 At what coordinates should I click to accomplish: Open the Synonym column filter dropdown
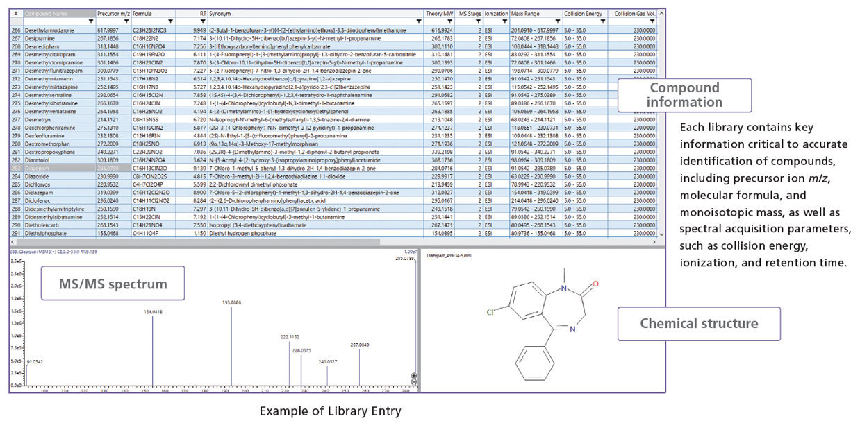[418, 21]
